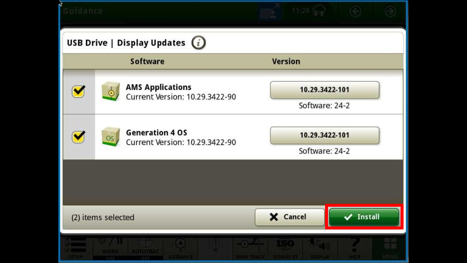Click the (2) items selected status text
Image resolution: width=467 pixels, height=263 pixels.
103,217
